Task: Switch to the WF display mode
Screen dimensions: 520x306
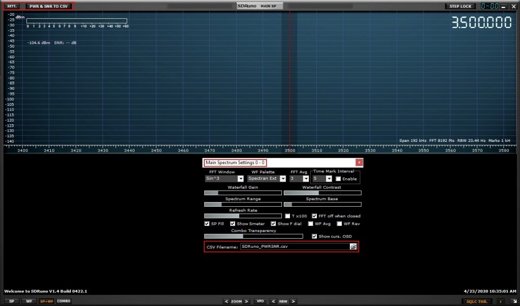Action: (x=29, y=301)
